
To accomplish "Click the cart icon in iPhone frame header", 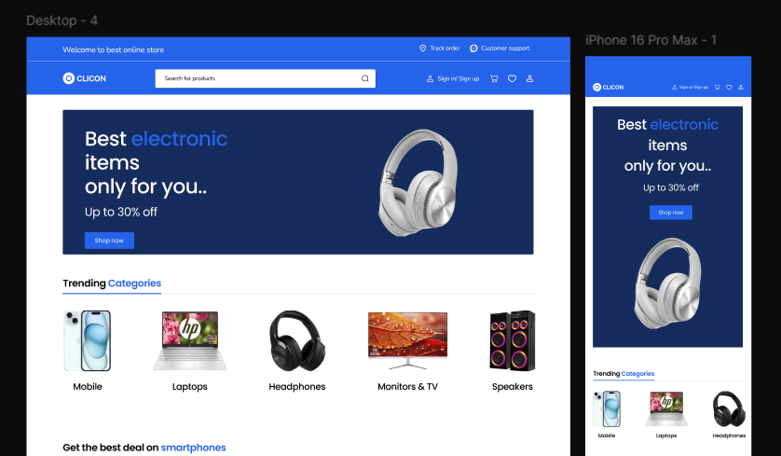I will (x=717, y=87).
